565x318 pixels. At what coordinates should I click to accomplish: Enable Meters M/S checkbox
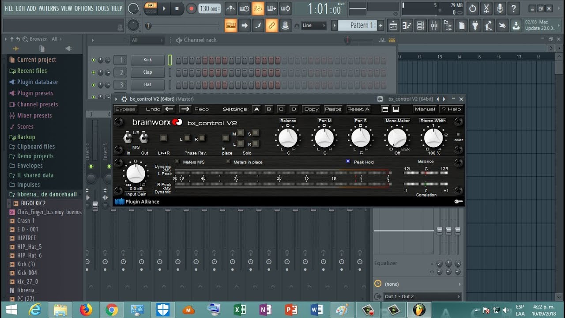point(177,162)
